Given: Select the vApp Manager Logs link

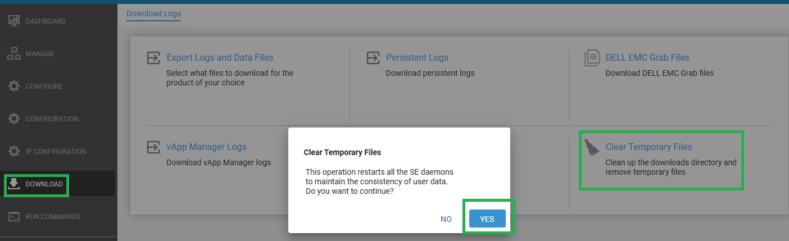Looking at the screenshot, I should (206, 147).
